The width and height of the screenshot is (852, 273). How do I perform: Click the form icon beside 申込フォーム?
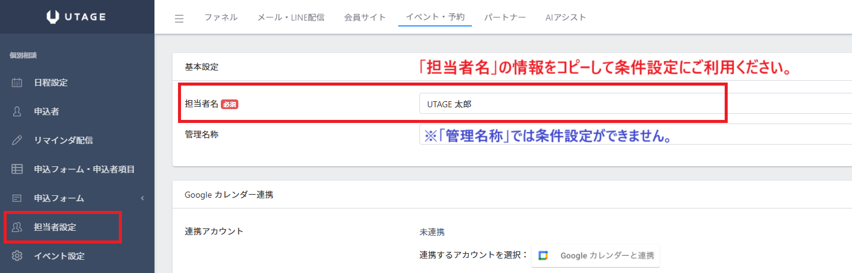click(17, 198)
